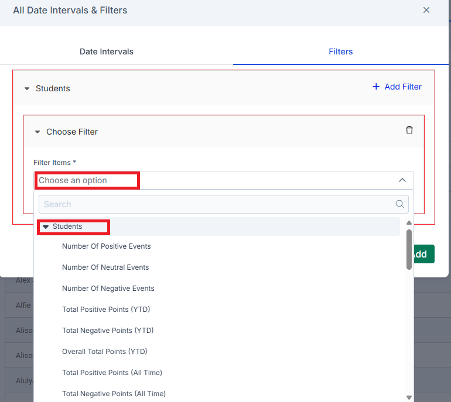Collapse the Students section header arrow
The height and width of the screenshot is (402, 451).
[x=27, y=88]
